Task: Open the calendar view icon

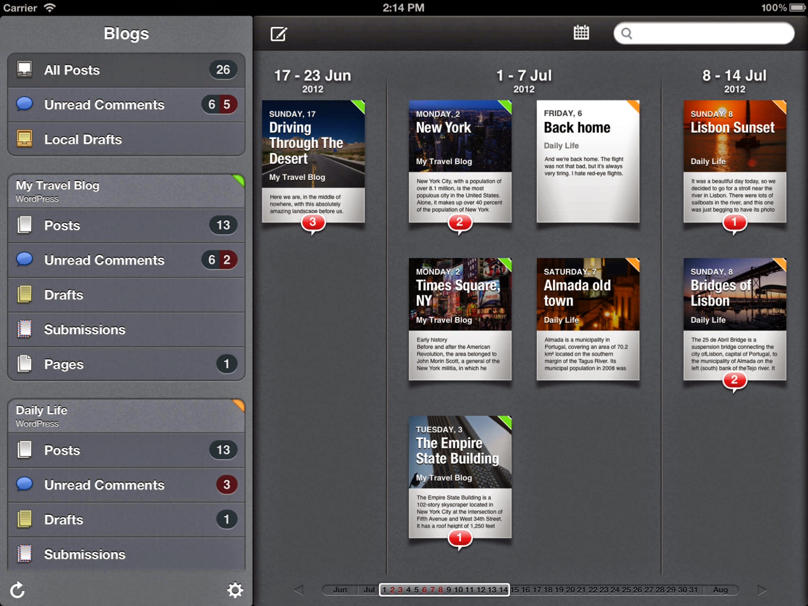Action: coord(581,33)
